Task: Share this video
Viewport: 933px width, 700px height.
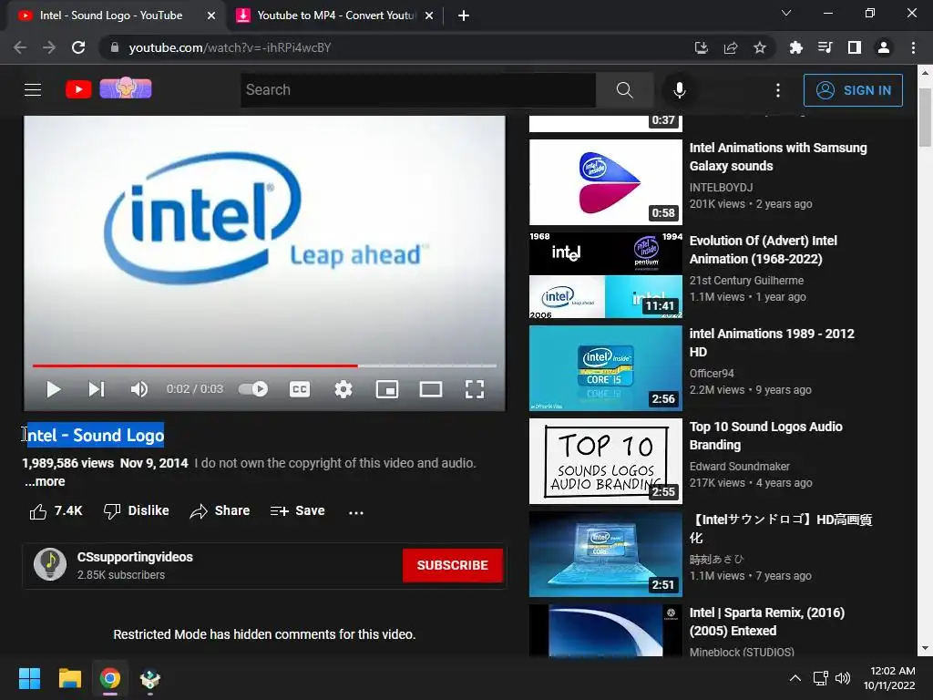Action: [220, 510]
